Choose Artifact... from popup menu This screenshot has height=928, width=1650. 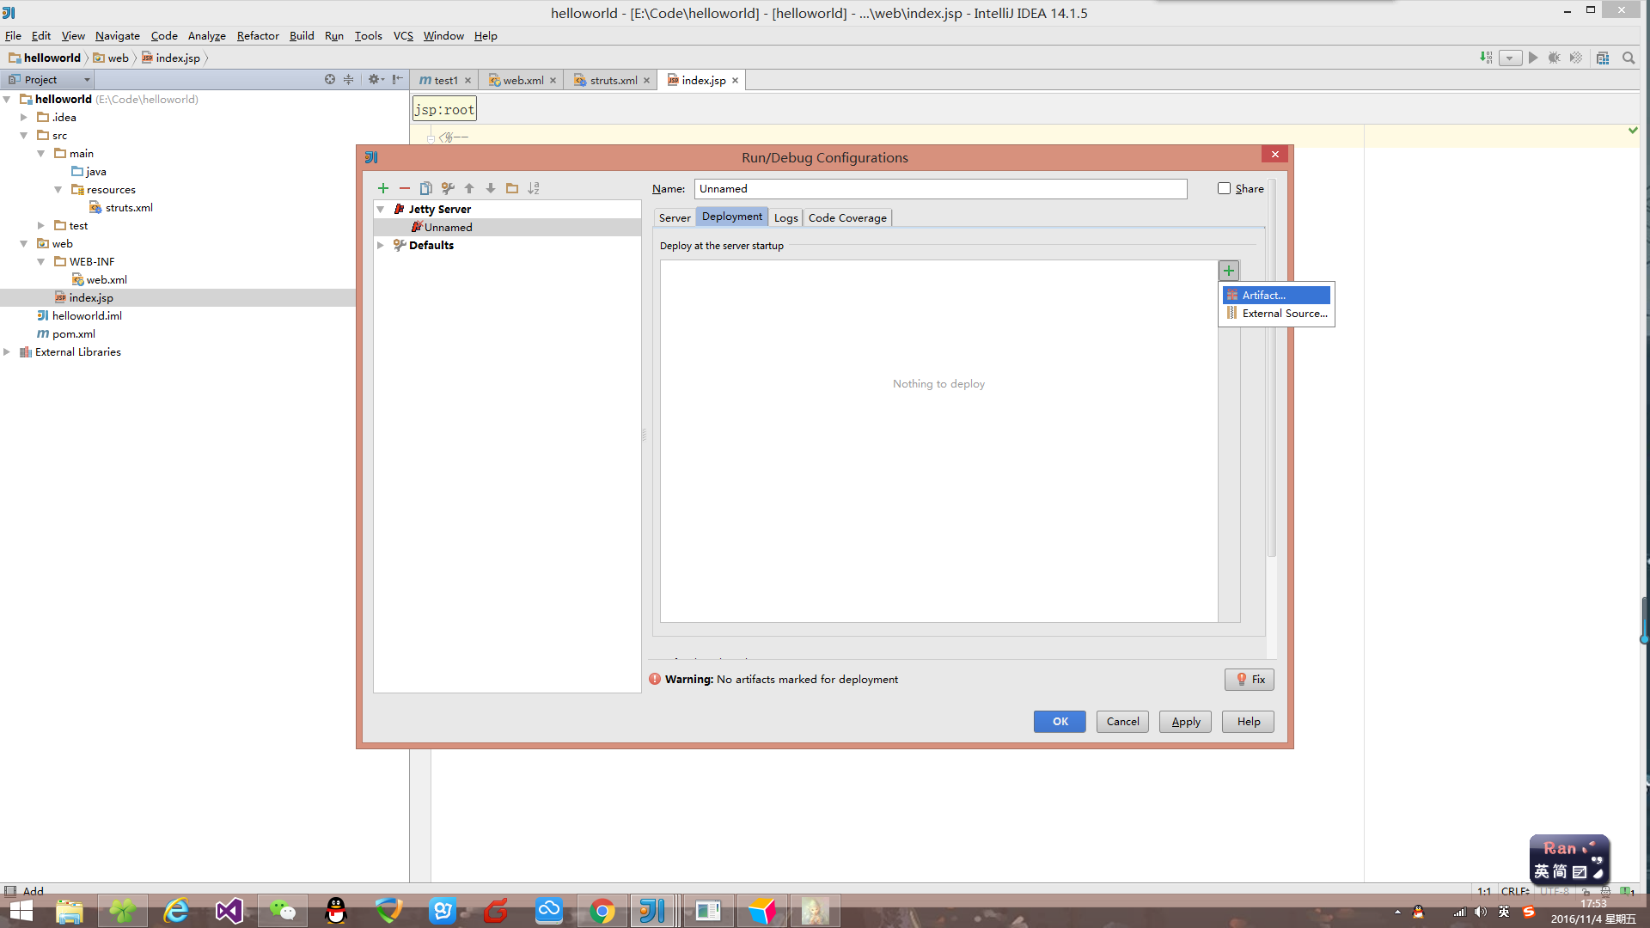coord(1277,295)
